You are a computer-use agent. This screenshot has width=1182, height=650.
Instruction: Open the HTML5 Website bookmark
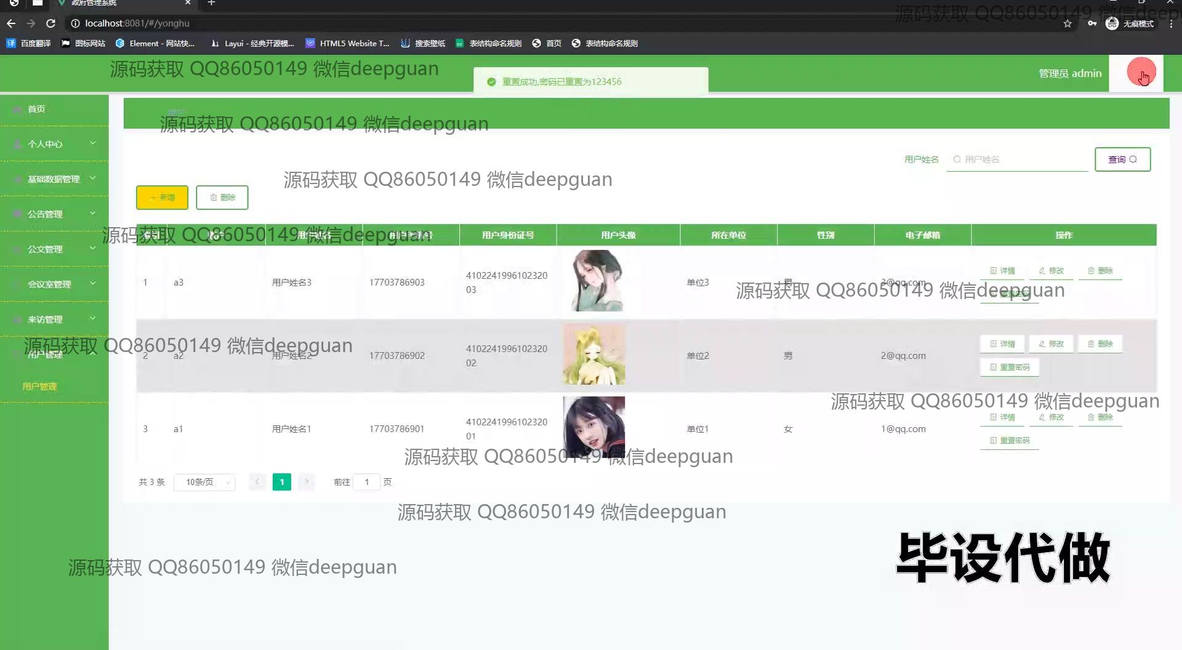[348, 43]
